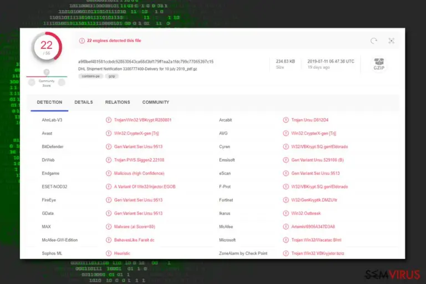The image size is (426, 284).
Task: Click warning icon in Emsisoft row
Action: [286, 160]
